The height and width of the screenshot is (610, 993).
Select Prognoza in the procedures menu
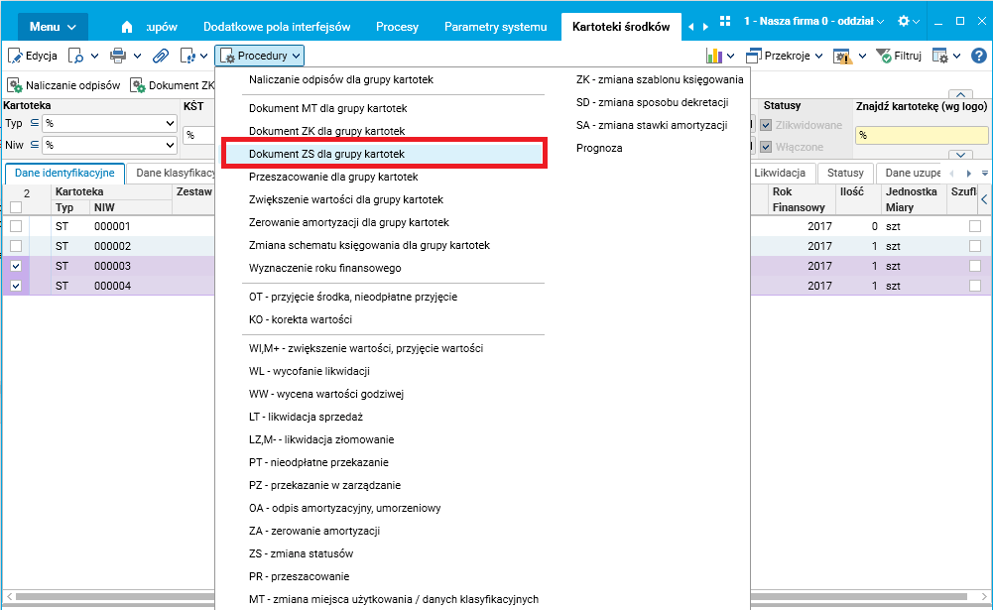pos(599,148)
